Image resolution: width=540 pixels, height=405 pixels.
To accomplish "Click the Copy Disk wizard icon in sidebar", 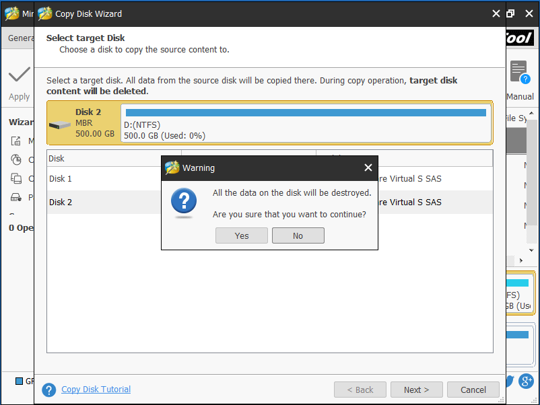I will (x=16, y=178).
